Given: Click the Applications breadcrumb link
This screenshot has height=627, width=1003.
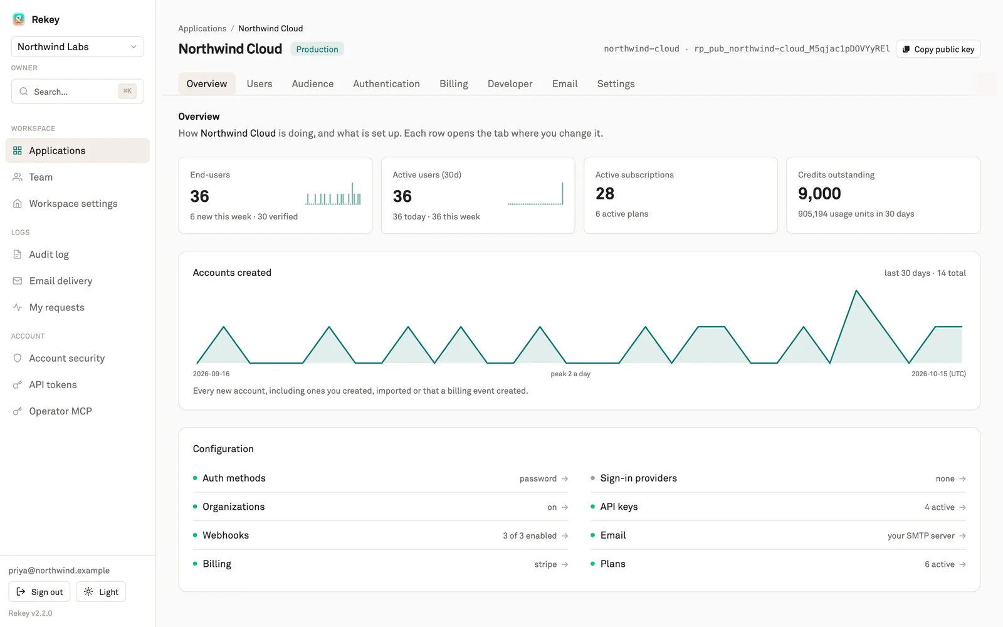Looking at the screenshot, I should pyautogui.click(x=202, y=29).
